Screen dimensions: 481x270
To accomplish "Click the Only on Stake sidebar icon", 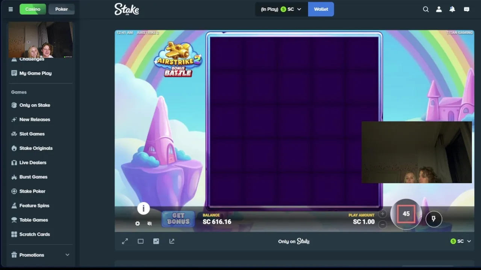I will tap(14, 105).
